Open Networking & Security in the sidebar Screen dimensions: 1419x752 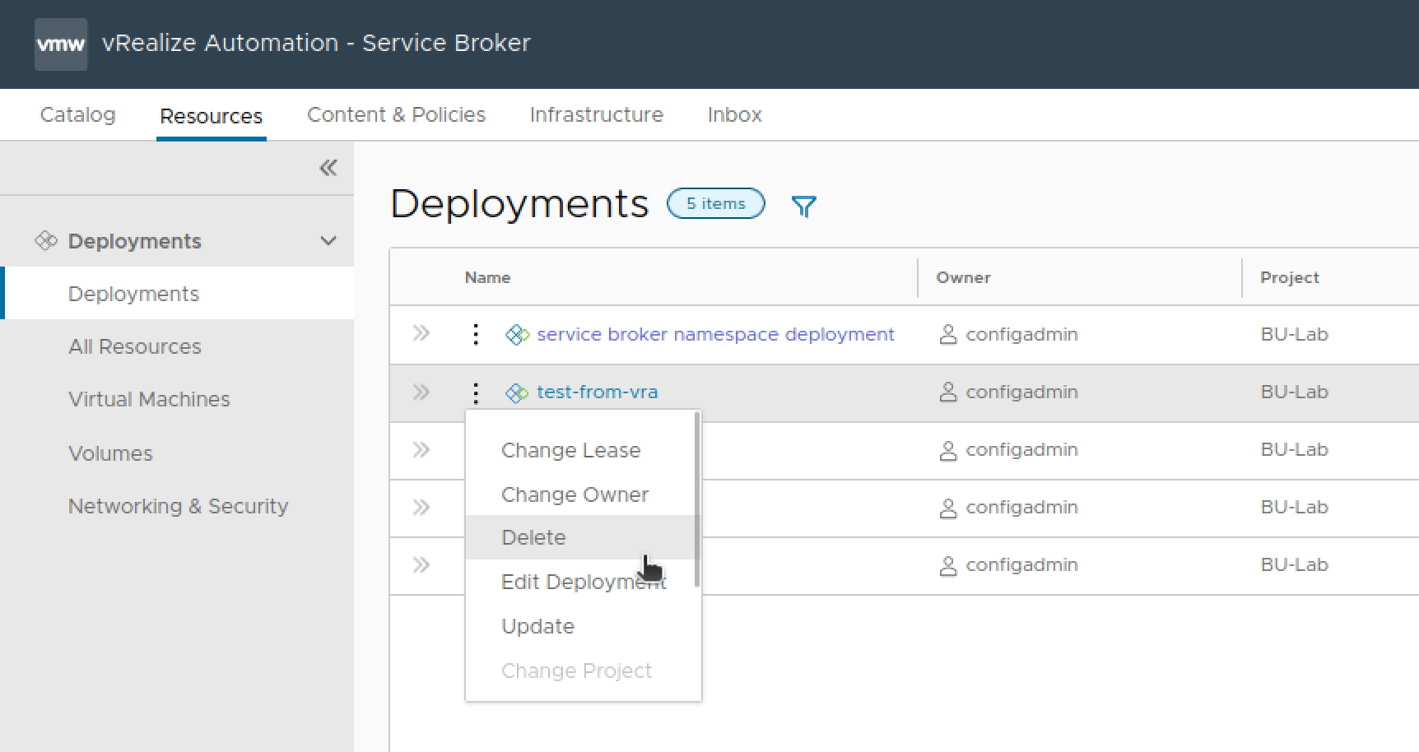click(x=178, y=506)
